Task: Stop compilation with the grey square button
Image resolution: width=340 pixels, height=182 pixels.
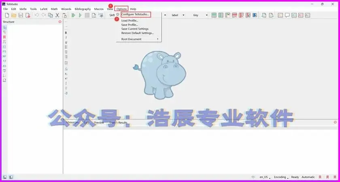Action: pyautogui.click(x=87, y=15)
